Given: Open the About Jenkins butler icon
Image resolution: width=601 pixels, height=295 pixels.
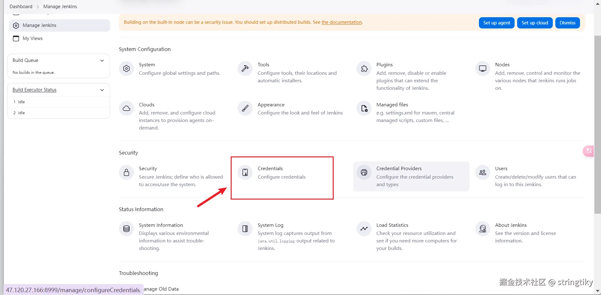Looking at the screenshot, I should pos(483,229).
